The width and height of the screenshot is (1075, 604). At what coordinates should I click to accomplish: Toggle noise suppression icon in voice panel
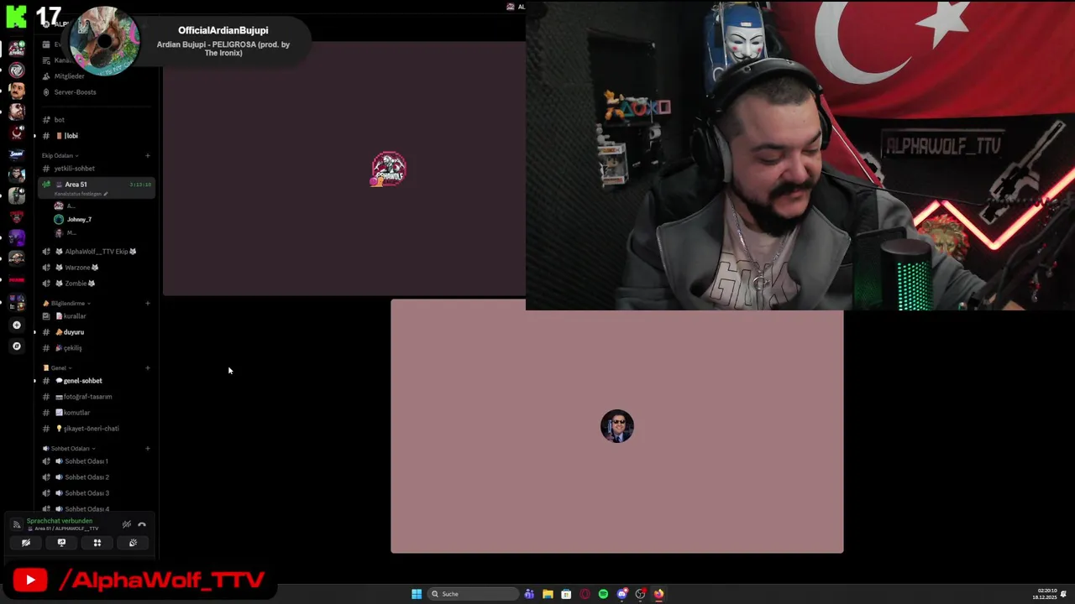pos(127,524)
